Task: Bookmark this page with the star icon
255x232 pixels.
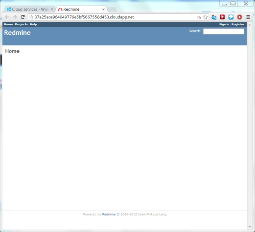Action: (x=205, y=17)
